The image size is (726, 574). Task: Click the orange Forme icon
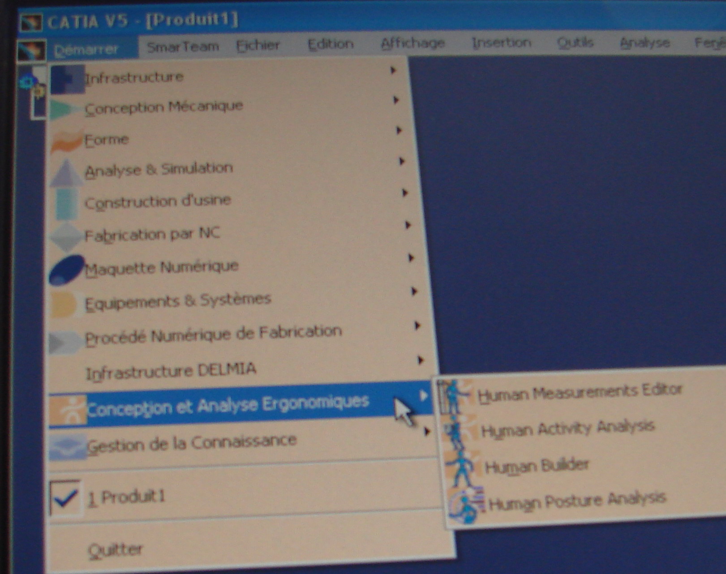pyautogui.click(x=66, y=141)
